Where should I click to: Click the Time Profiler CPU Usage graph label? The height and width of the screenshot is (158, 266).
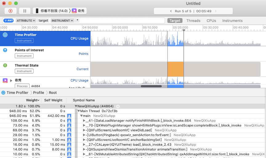click(79, 39)
